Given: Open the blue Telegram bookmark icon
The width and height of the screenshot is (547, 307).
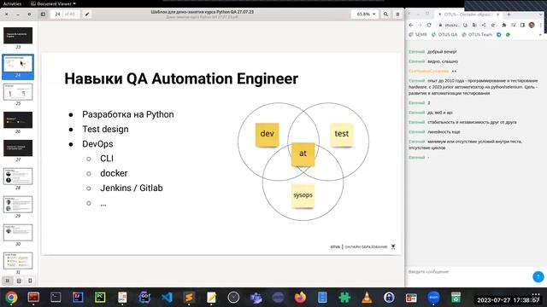Looking at the screenshot, I should 499,34.
